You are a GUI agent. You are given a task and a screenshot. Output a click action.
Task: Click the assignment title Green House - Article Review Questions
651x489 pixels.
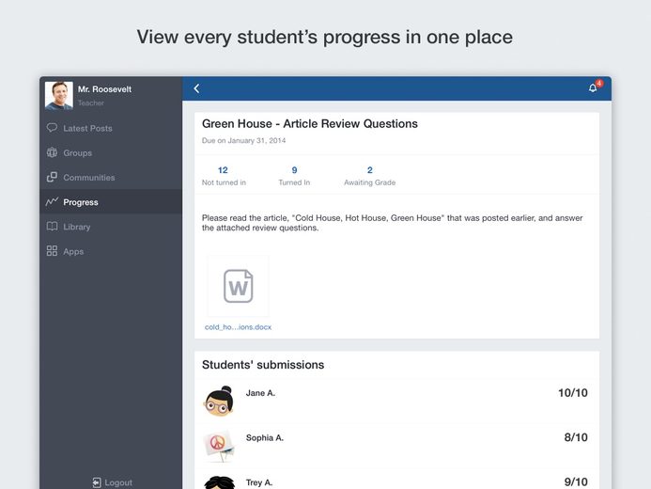(310, 124)
